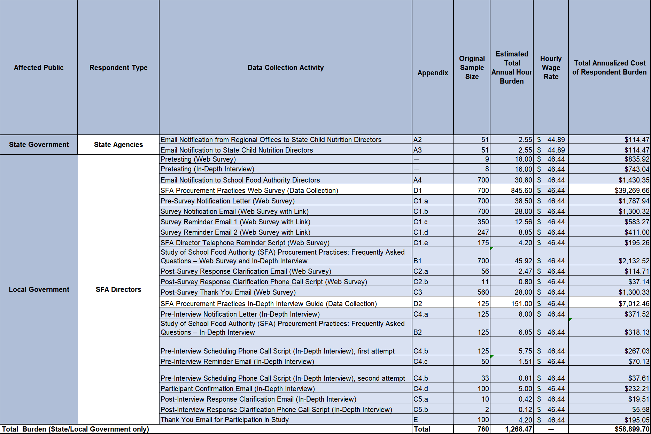Click appendix cell 'A2'
This screenshot has width=651, height=434.
pos(433,140)
